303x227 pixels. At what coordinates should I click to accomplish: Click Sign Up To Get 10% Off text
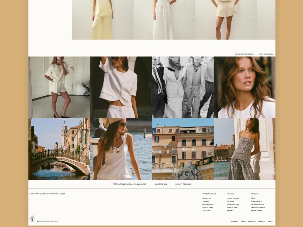tap(48, 194)
